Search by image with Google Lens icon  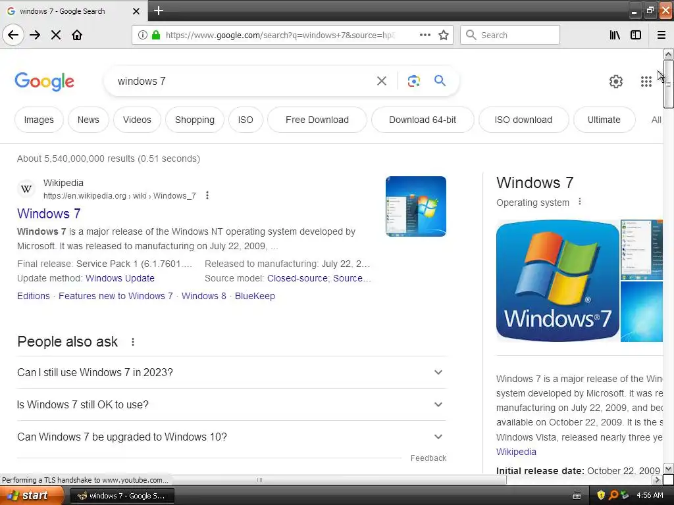[x=413, y=81]
